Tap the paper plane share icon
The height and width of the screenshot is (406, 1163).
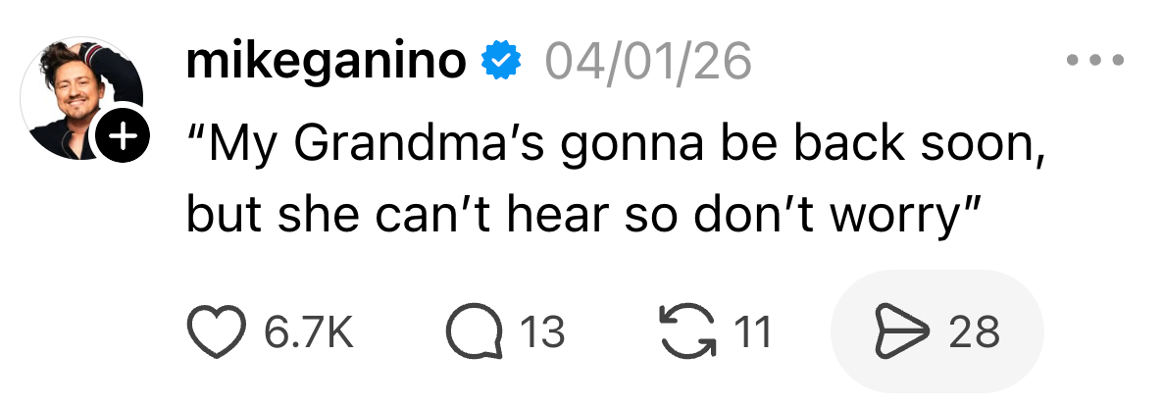tap(899, 332)
